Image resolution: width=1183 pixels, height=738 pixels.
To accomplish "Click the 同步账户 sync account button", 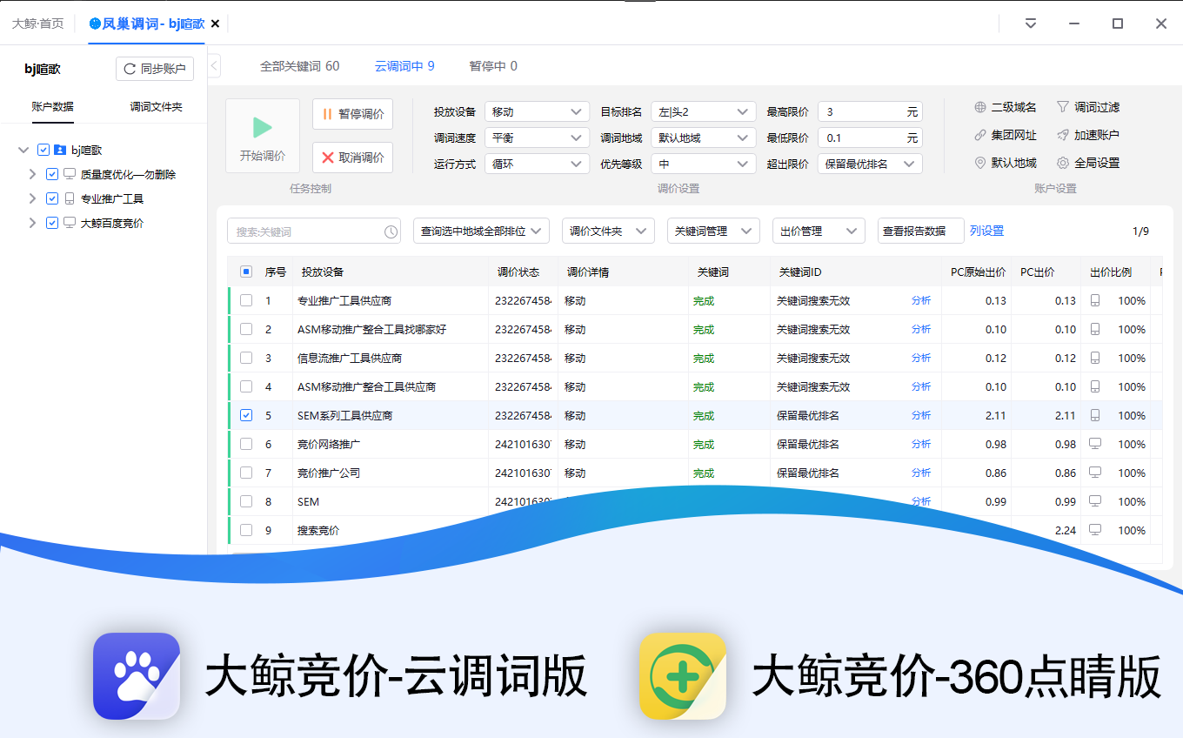I will 155,69.
